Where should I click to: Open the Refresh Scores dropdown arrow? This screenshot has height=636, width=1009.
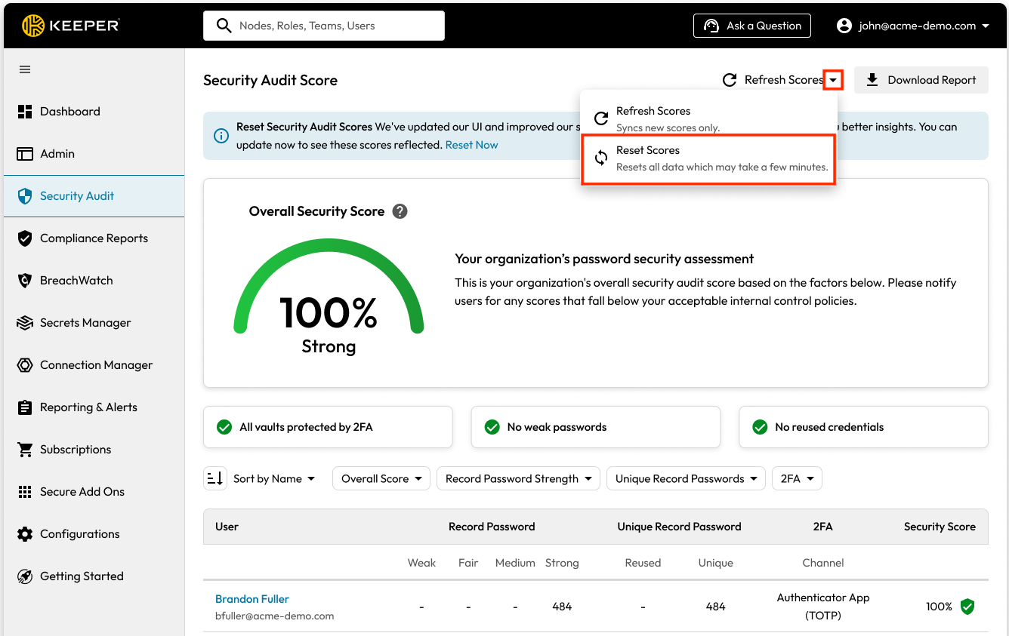pyautogui.click(x=833, y=80)
